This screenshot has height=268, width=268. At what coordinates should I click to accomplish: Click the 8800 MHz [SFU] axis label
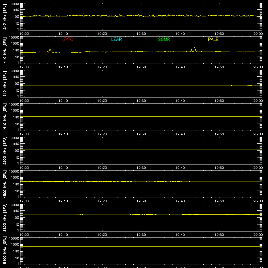point(5,218)
